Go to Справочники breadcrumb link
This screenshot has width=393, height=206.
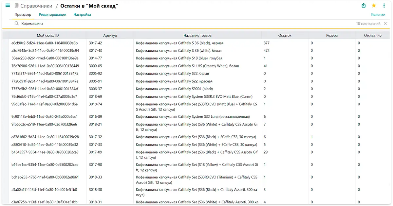36,6
